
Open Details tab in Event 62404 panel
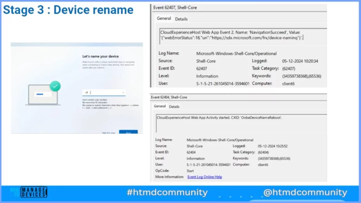coord(174,107)
